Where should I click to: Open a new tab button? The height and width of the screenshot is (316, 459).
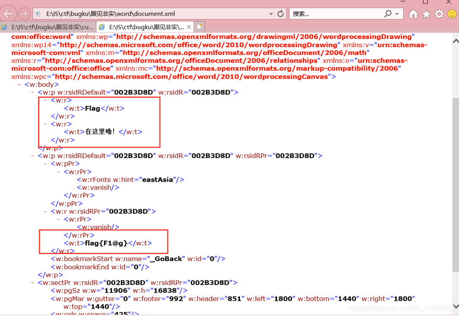pyautogui.click(x=199, y=27)
